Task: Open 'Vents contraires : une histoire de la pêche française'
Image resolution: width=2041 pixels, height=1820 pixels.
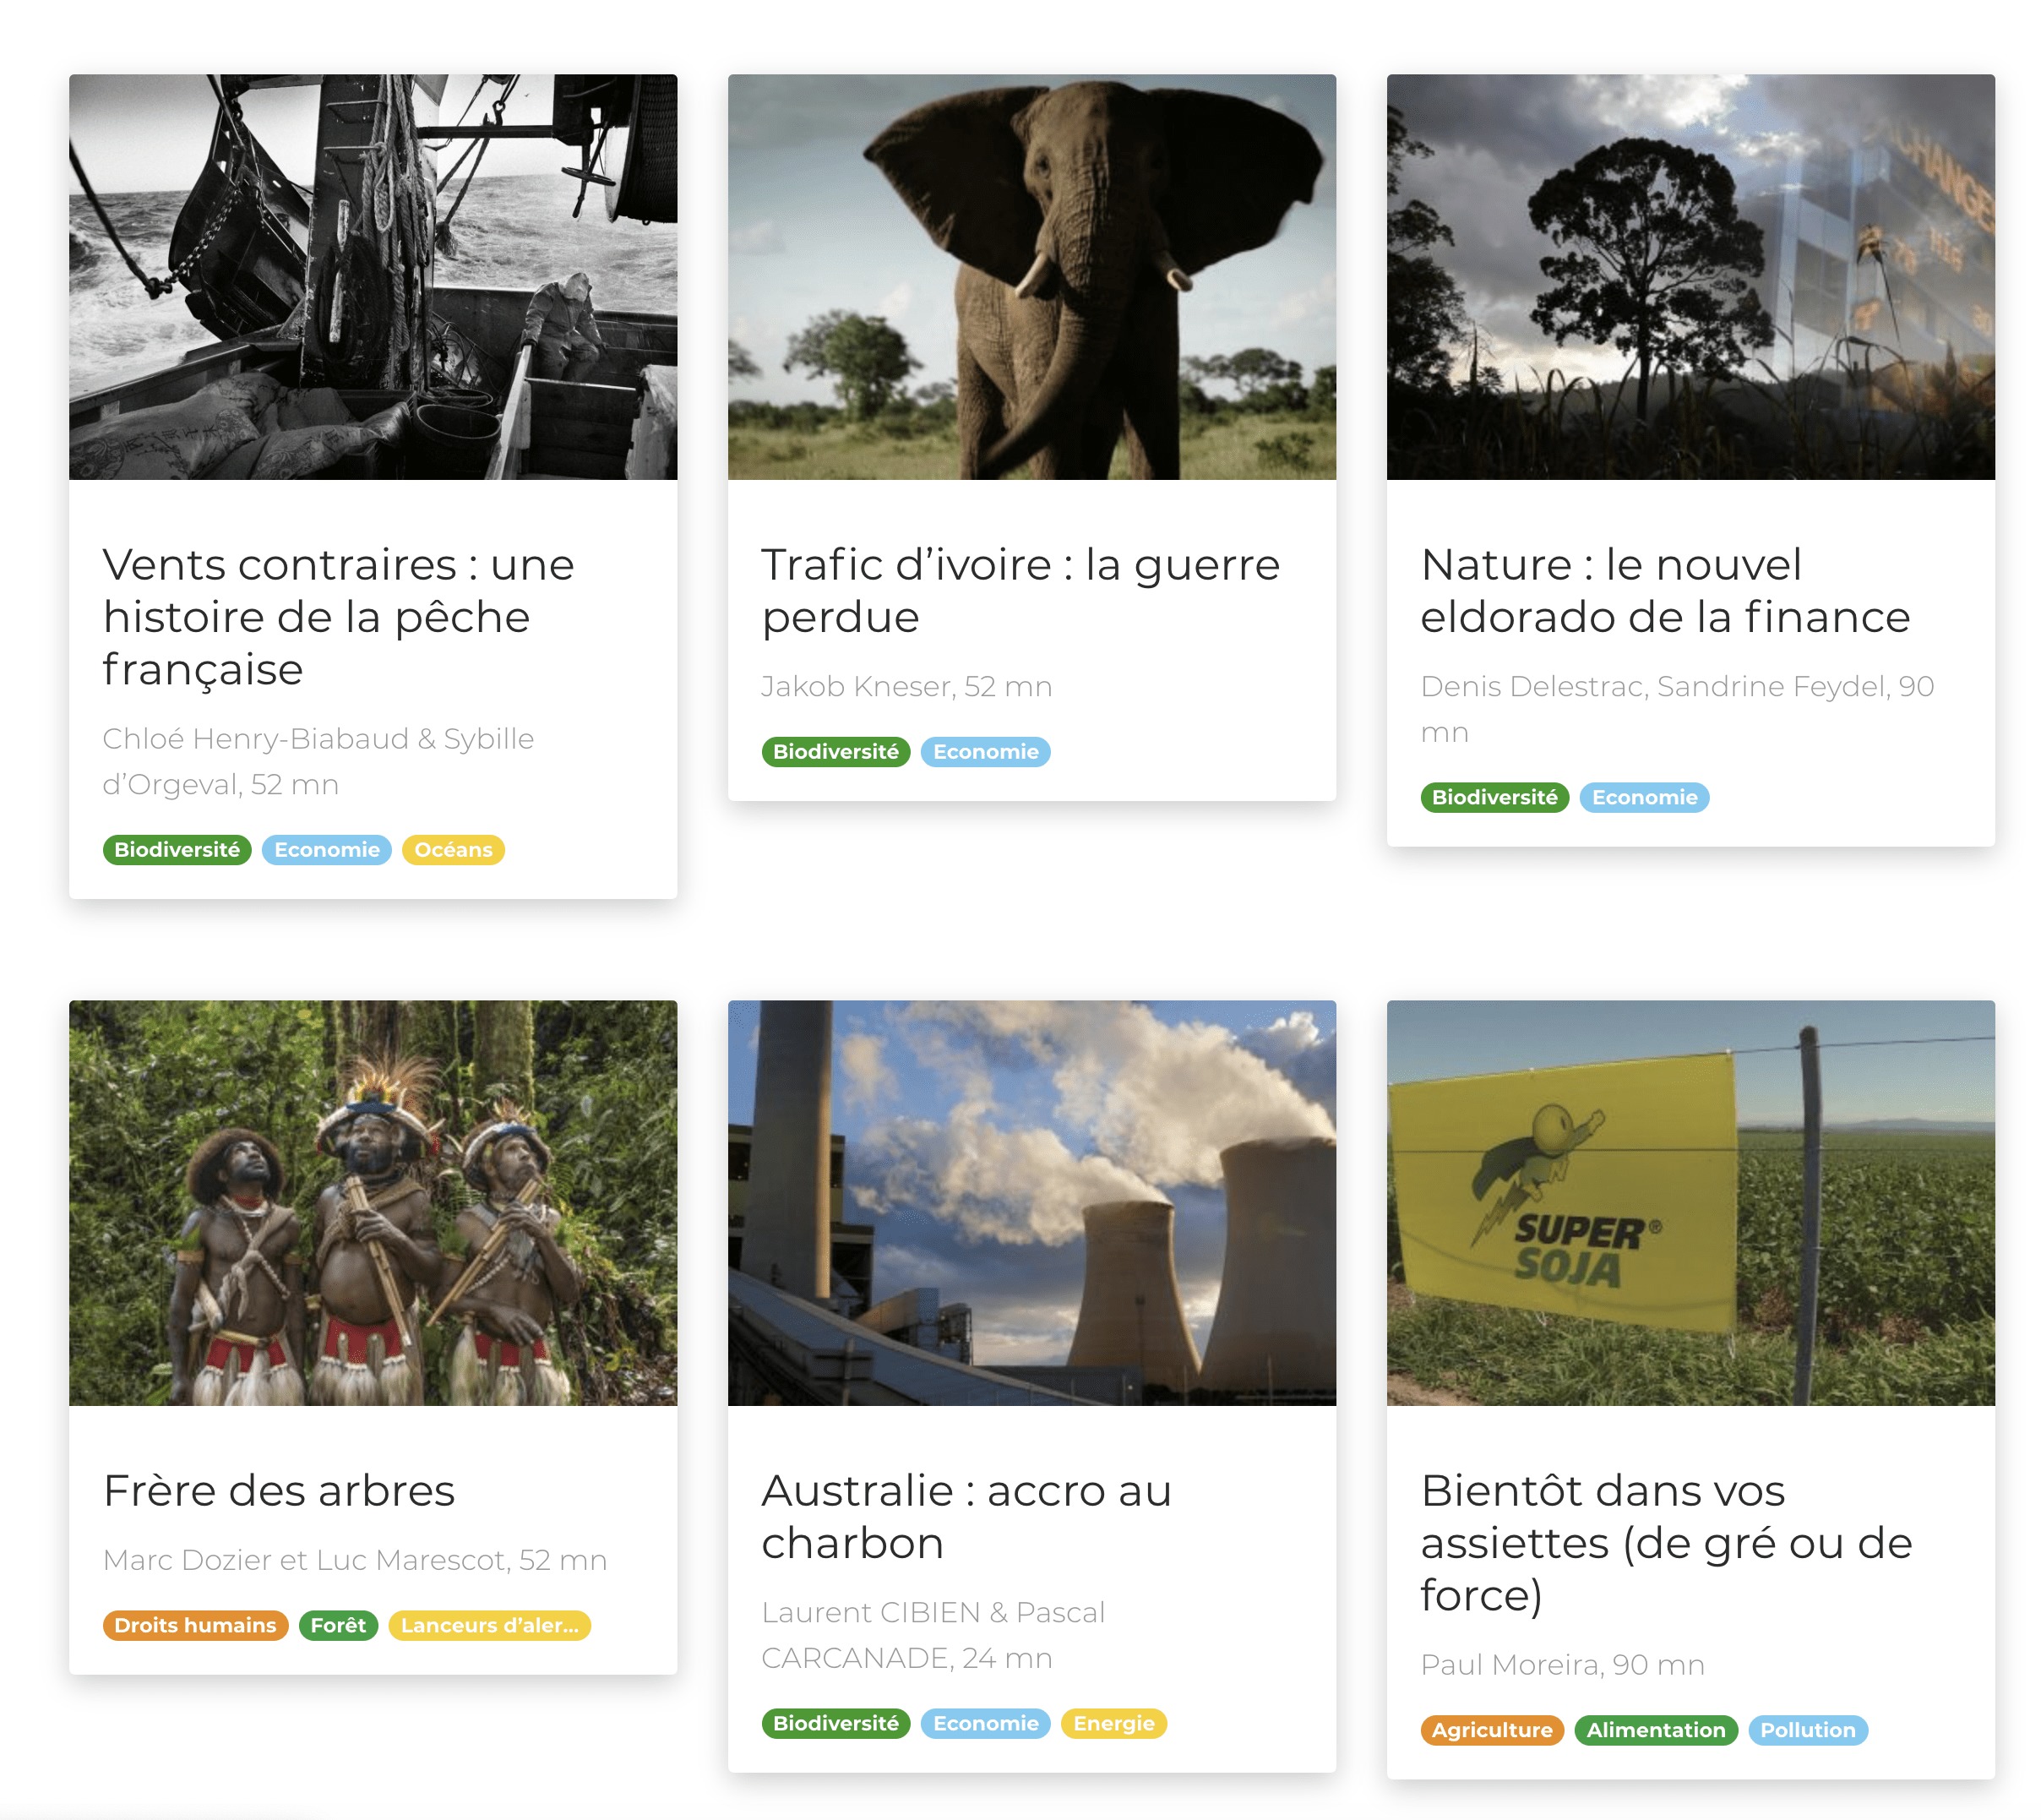Action: point(338,617)
